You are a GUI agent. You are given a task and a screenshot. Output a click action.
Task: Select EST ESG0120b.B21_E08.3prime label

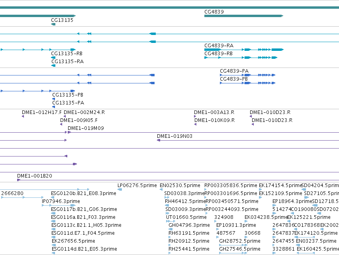coord(84,193)
